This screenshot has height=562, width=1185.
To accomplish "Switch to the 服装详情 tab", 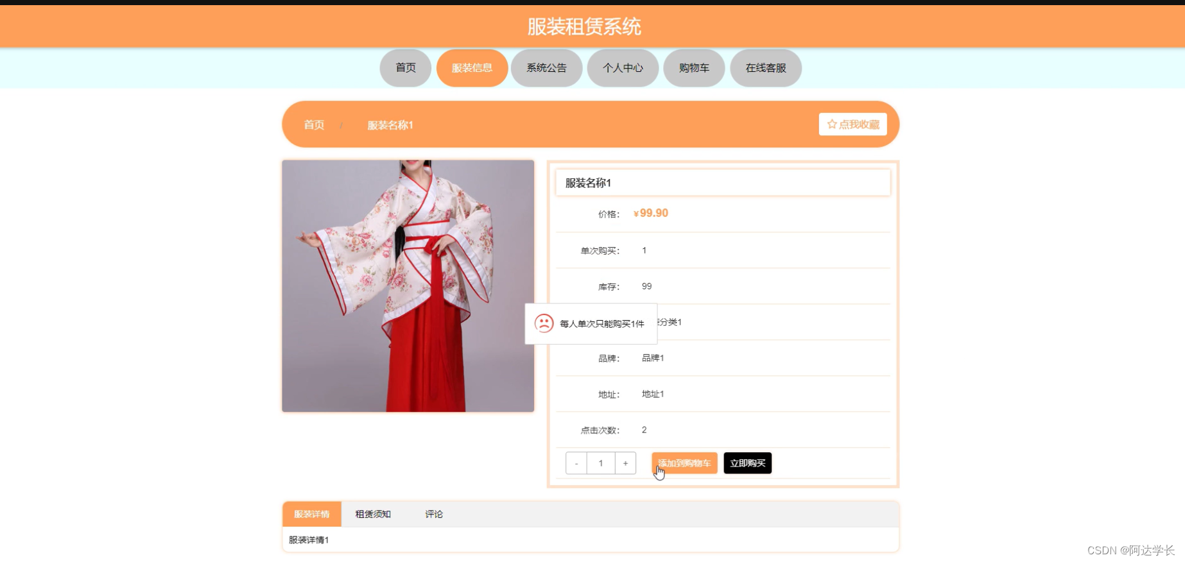I will click(x=312, y=514).
